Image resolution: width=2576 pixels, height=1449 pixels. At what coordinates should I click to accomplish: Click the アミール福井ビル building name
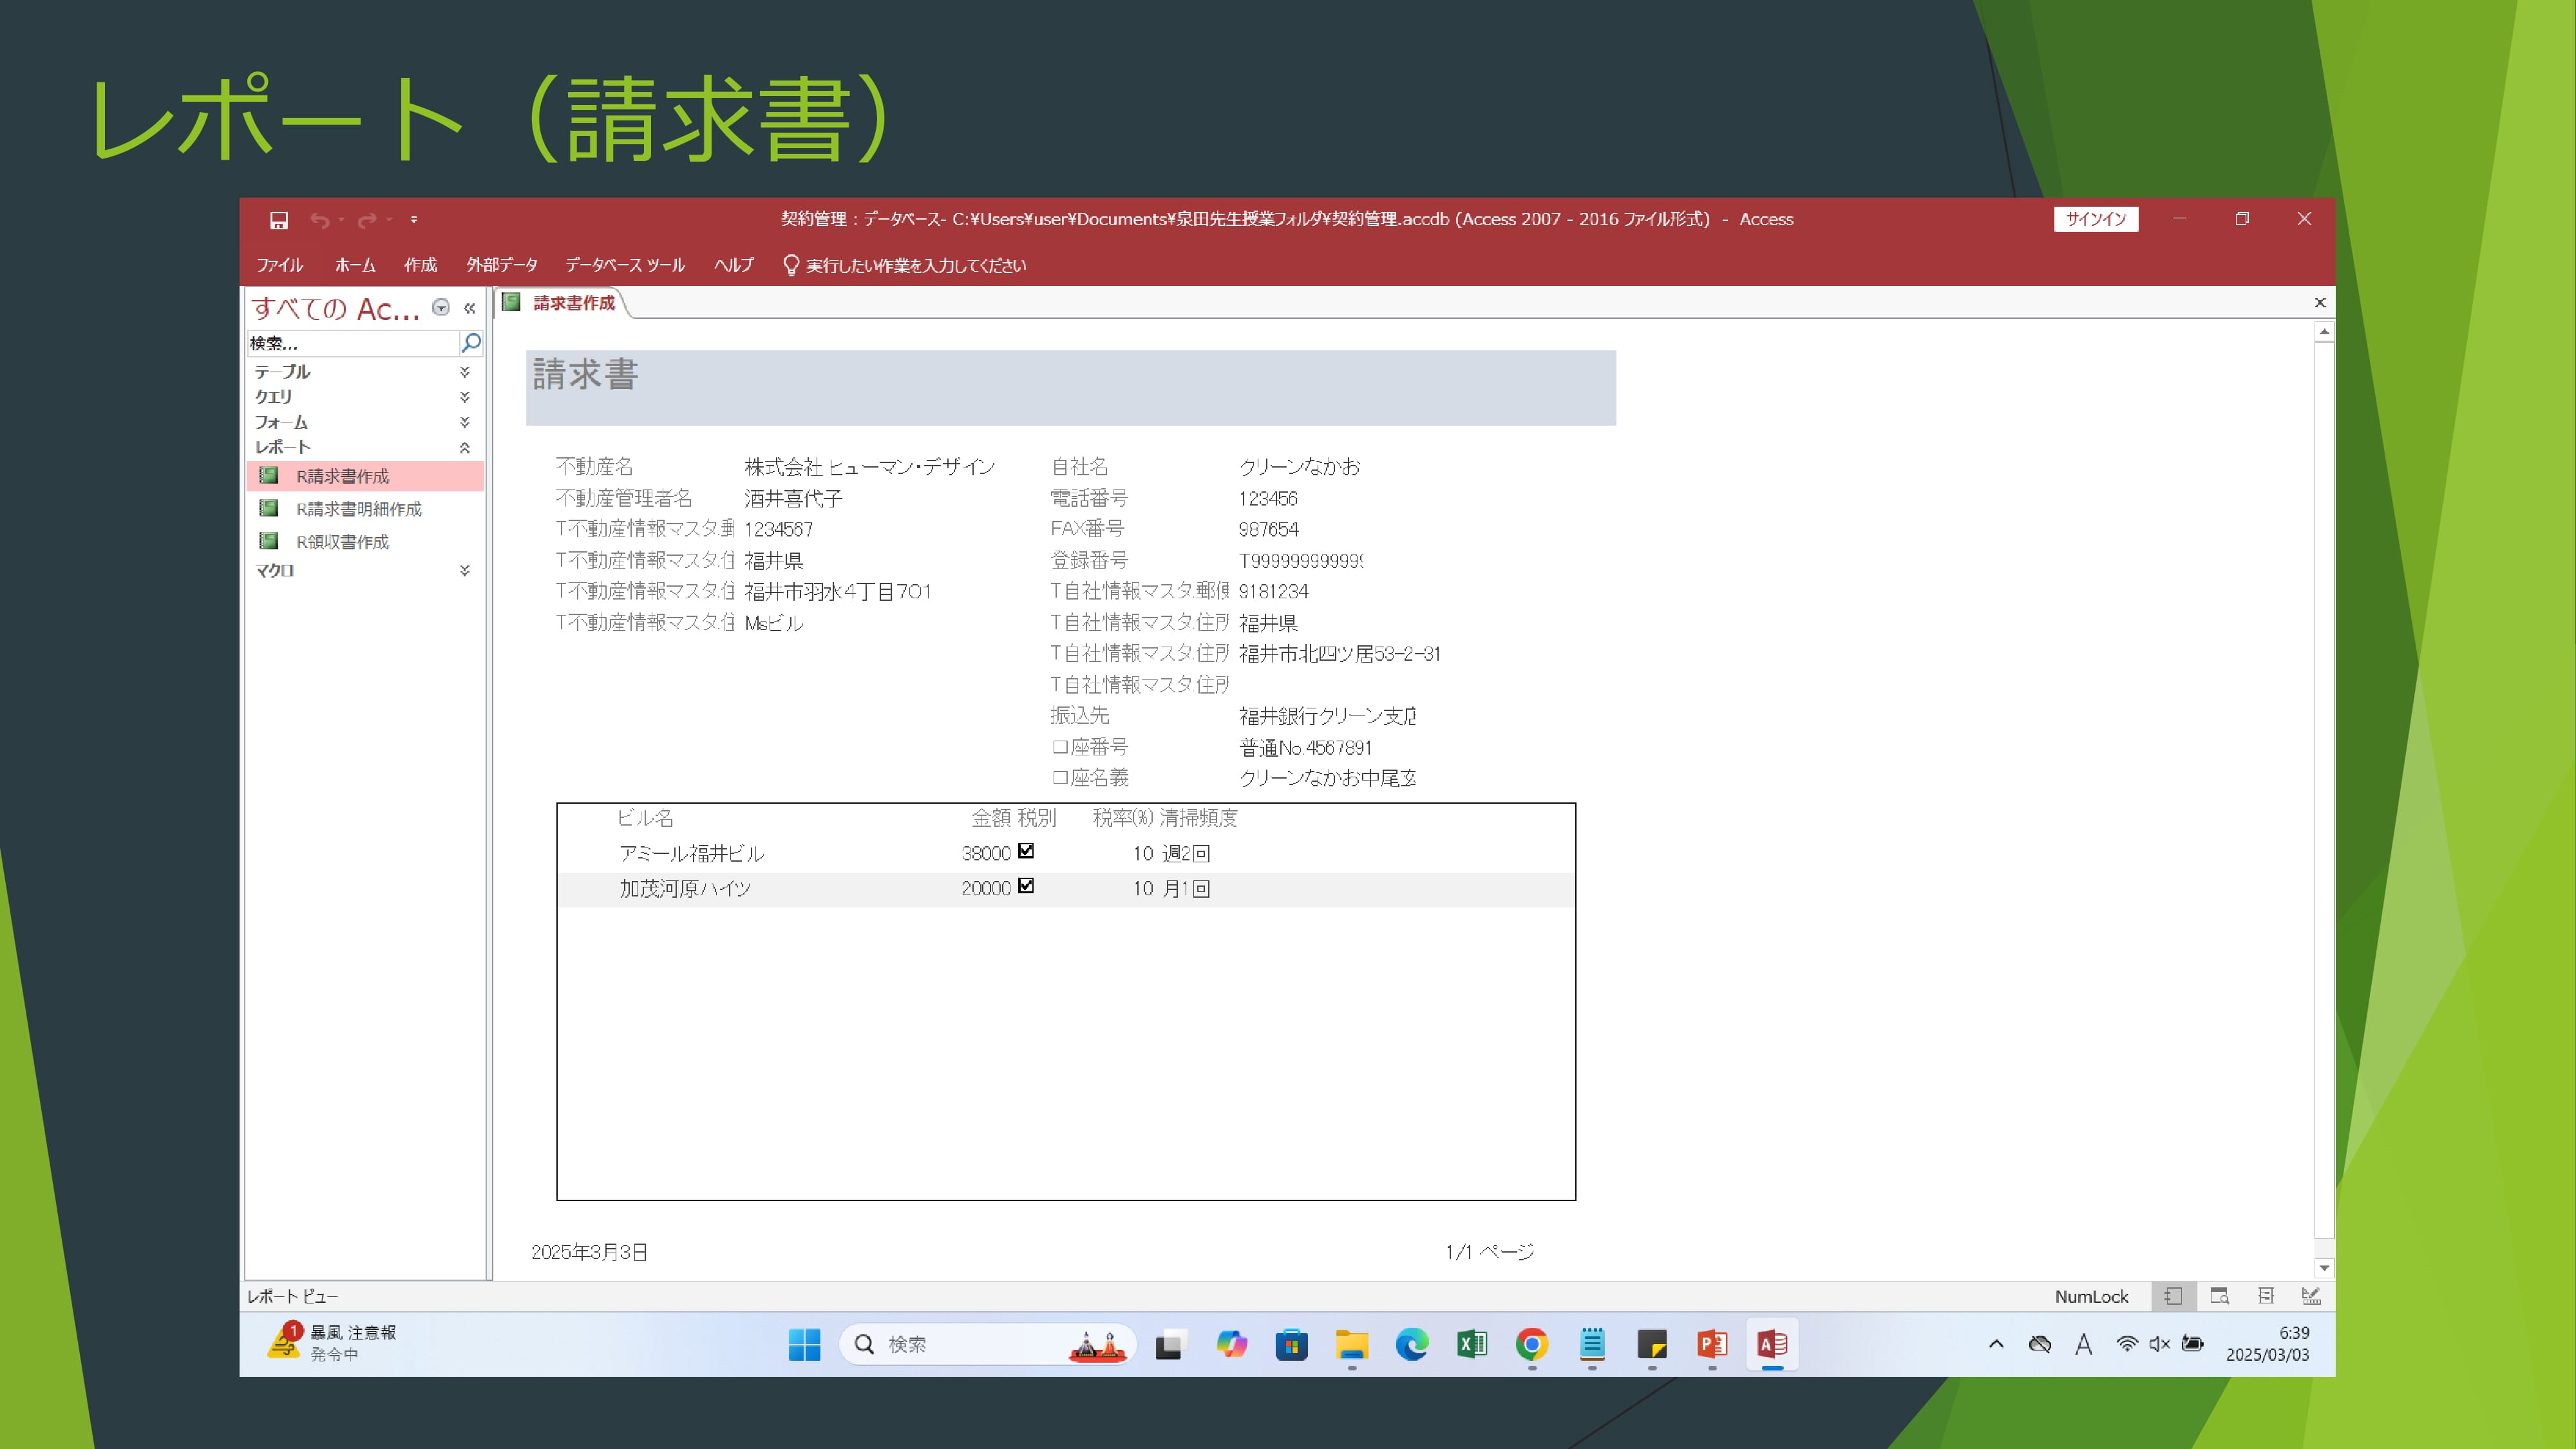pyautogui.click(x=691, y=853)
